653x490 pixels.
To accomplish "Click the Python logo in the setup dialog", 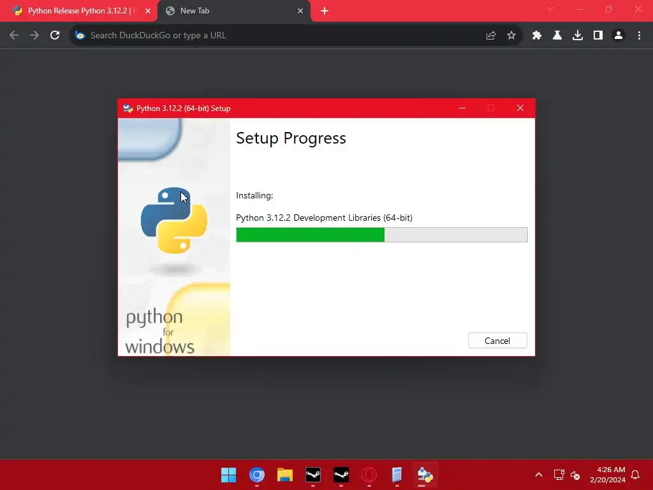I will coord(174,220).
